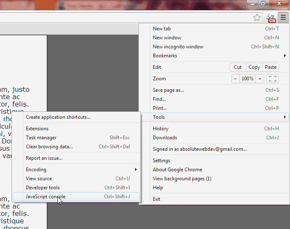The image size is (290, 229).
Task: Expand the Tools submenu entry
Action: tap(215, 117)
